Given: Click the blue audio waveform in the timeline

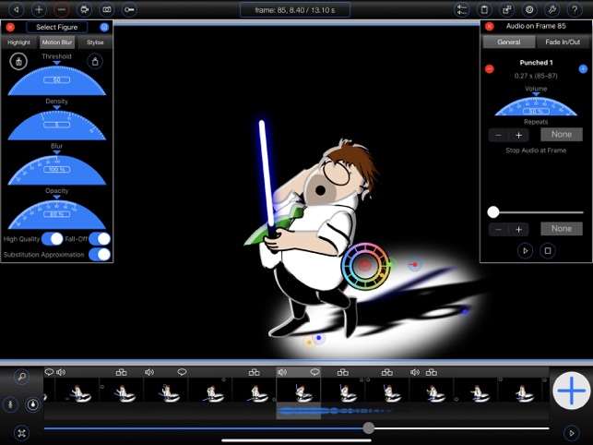Looking at the screenshot, I should [333, 411].
